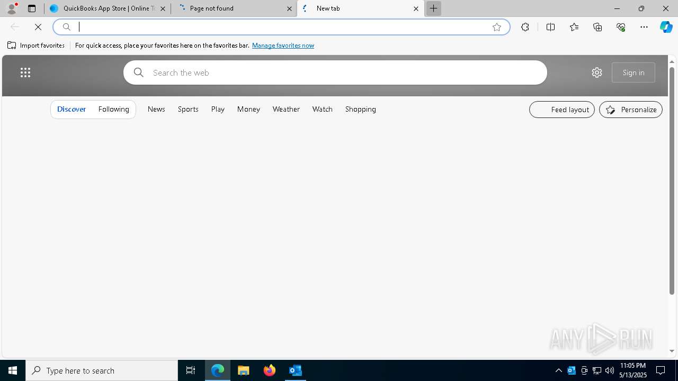Toggle Split screen icon
This screenshot has height=381, width=678.
550,27
